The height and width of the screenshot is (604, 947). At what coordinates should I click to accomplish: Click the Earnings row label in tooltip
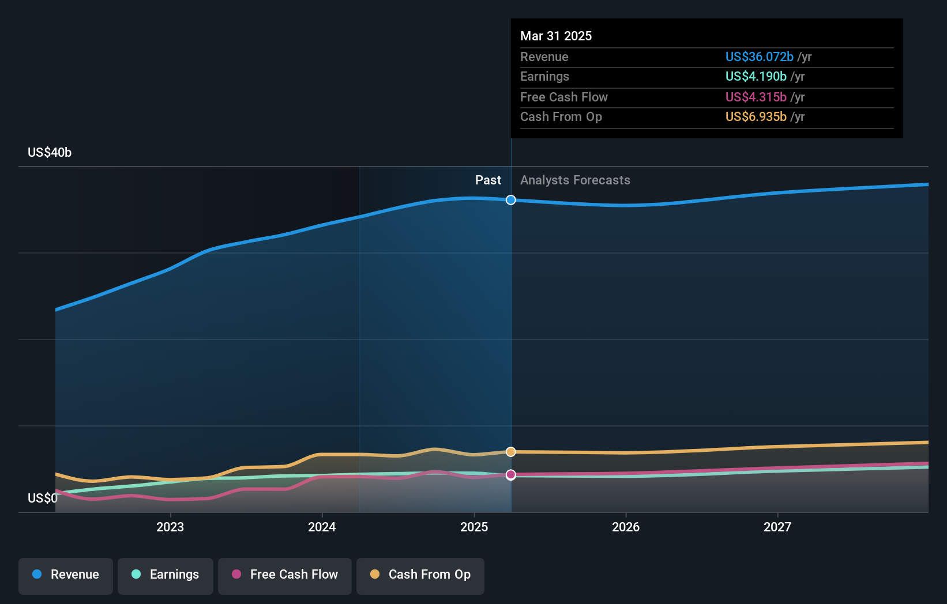544,76
